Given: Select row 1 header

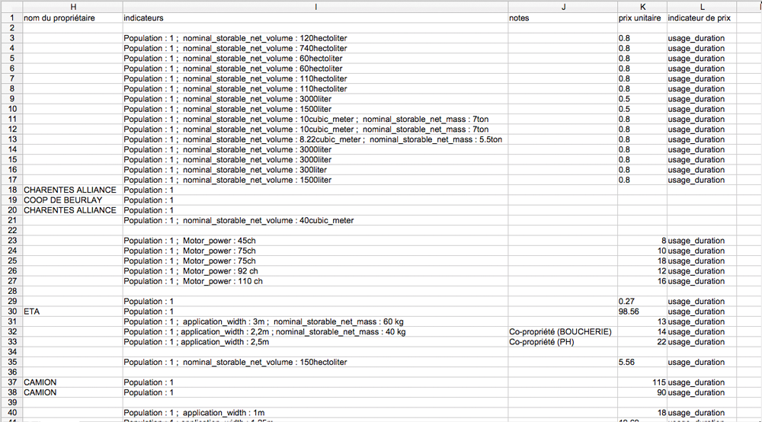Looking at the screenshot, I should pyautogui.click(x=11, y=18).
